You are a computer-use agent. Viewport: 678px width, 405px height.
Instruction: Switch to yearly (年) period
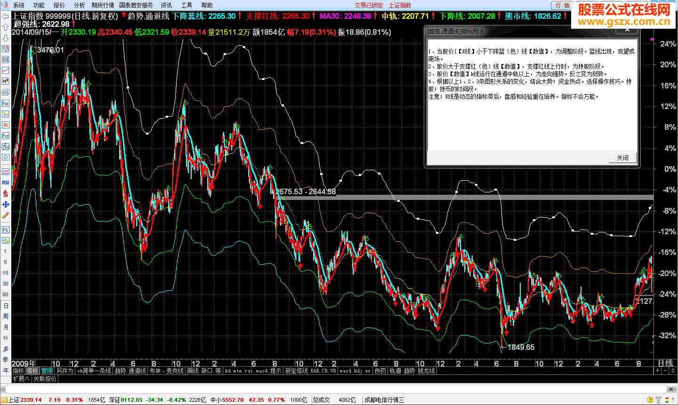pyautogui.click(x=6, y=370)
